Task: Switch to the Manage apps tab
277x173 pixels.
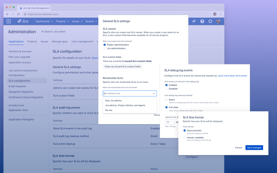Action: pyautogui.click(x=60, y=42)
